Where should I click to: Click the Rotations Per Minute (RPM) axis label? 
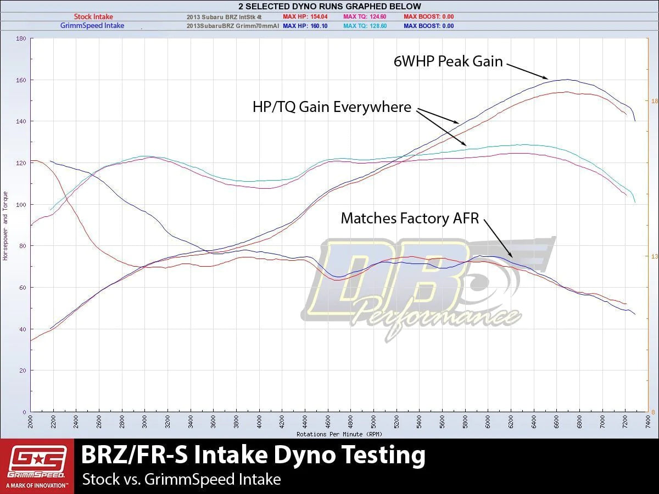[332, 434]
